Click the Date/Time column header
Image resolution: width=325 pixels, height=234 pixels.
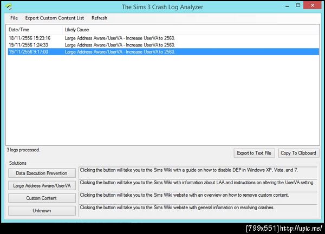coord(34,30)
